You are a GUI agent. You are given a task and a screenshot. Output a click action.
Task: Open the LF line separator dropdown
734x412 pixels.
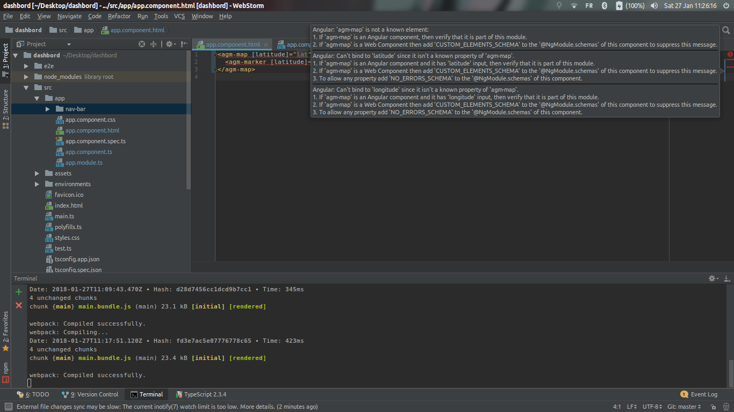pos(632,407)
